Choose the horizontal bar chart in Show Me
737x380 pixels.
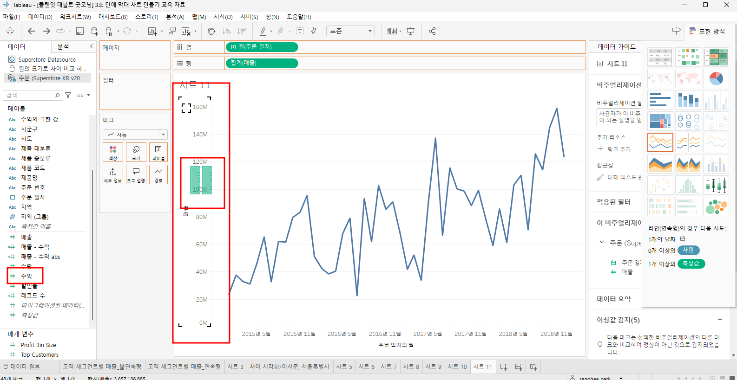click(660, 100)
